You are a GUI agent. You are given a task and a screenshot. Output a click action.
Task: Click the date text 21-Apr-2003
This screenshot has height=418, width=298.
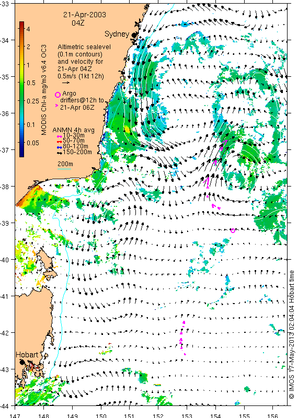85,15
